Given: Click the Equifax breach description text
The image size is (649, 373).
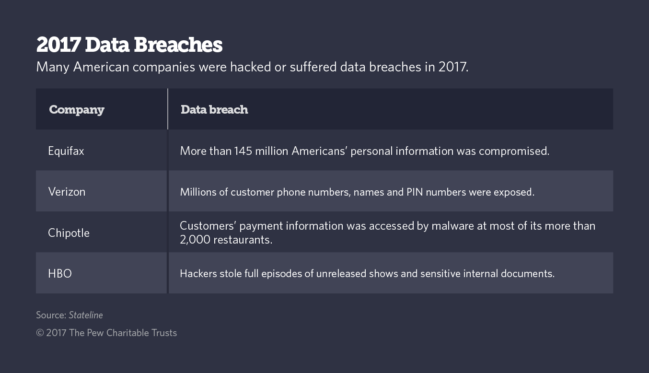Looking at the screenshot, I should coord(364,151).
